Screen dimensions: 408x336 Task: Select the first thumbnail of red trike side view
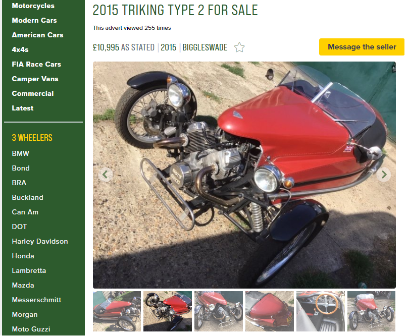[x=117, y=311]
